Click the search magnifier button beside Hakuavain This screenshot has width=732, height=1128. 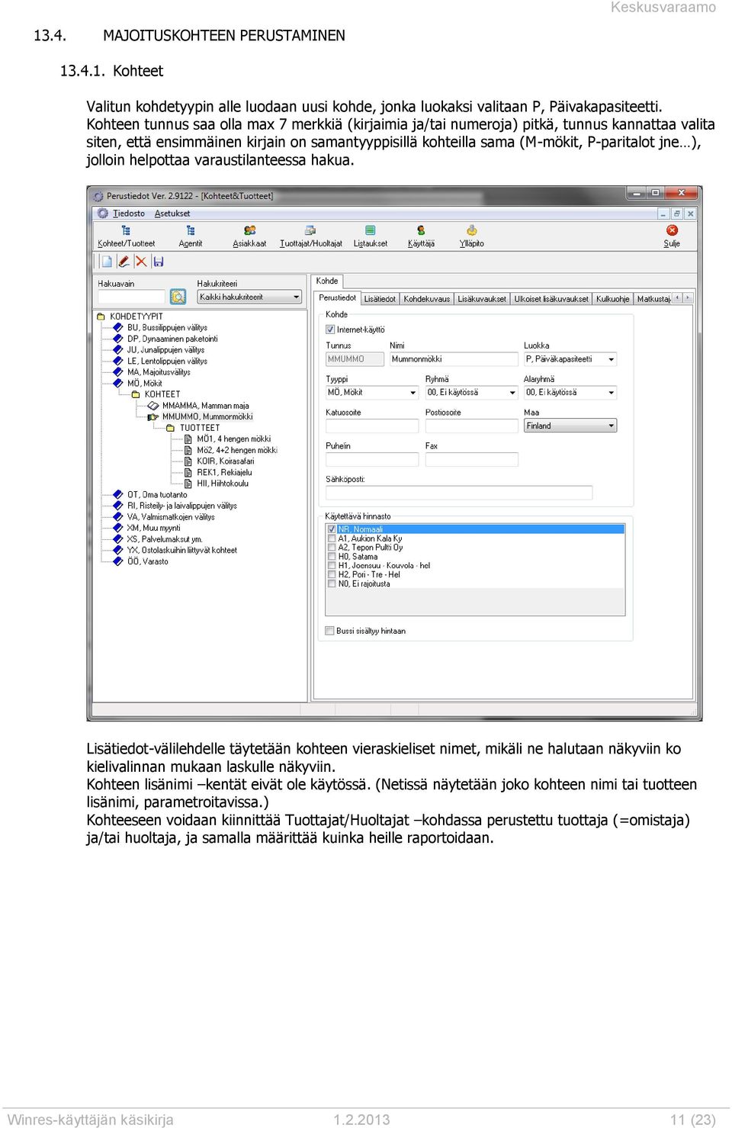click(178, 297)
